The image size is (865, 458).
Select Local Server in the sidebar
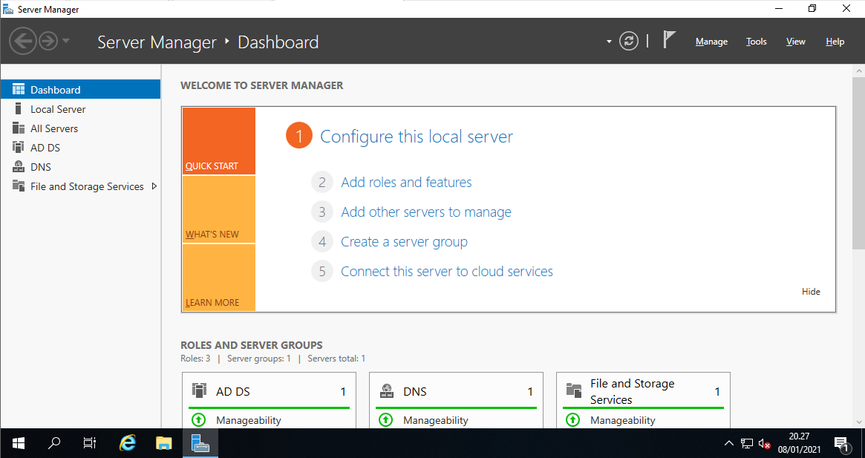coord(56,108)
